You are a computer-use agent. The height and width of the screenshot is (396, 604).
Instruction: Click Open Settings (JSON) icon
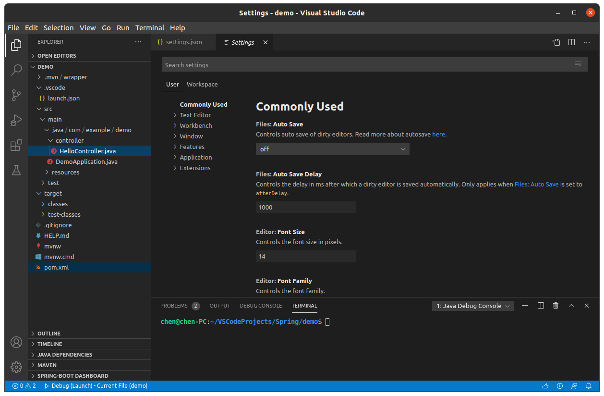(556, 42)
